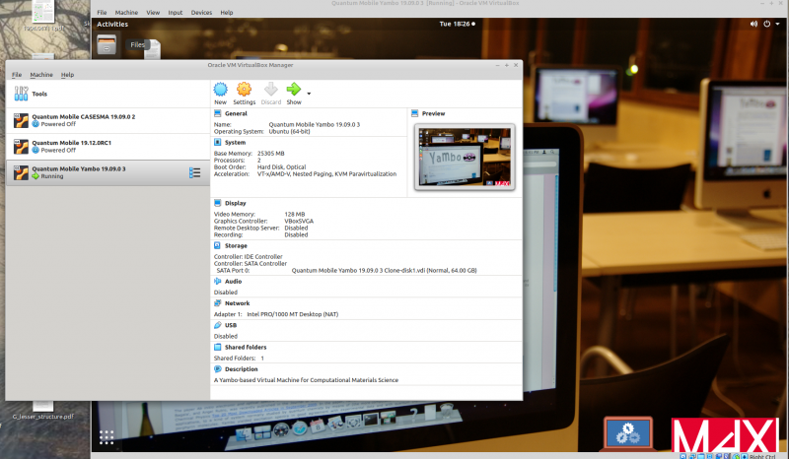The width and height of the screenshot is (789, 459).
Task: Open Help menu in VirtualBox Manager
Action: pos(67,75)
